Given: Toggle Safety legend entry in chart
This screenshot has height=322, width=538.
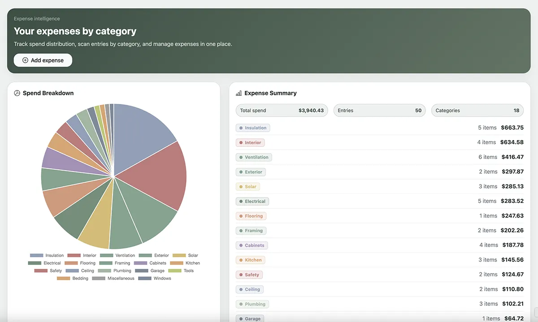Looking at the screenshot, I should point(48,270).
